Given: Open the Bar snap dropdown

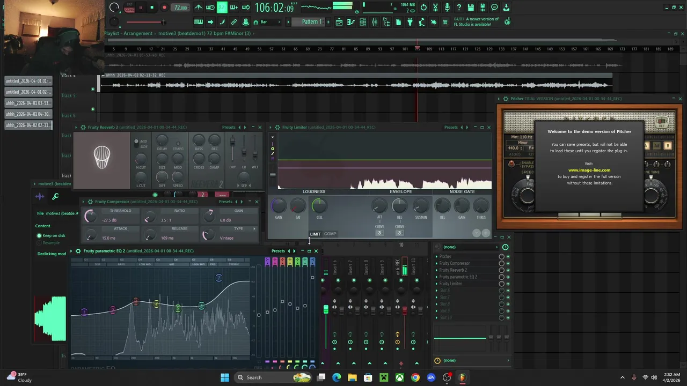Looking at the screenshot, I should [x=269, y=22].
